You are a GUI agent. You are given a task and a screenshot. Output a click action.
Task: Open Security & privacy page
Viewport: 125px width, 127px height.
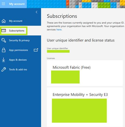click(19, 40)
